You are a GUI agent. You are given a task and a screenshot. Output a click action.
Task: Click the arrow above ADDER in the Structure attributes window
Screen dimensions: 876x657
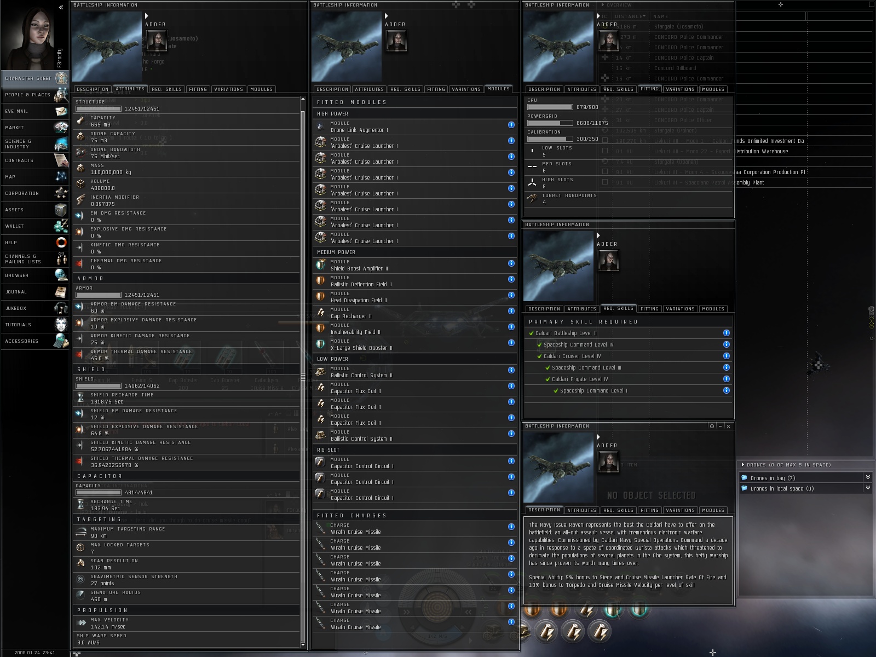[x=147, y=16]
